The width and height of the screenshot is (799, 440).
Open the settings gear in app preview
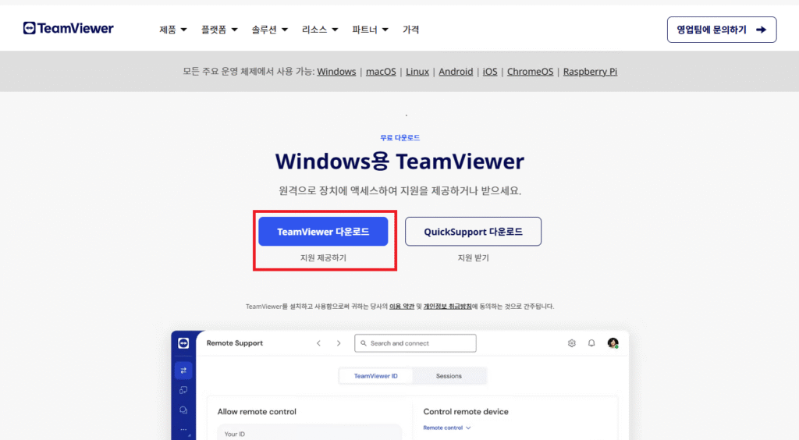pyautogui.click(x=571, y=343)
